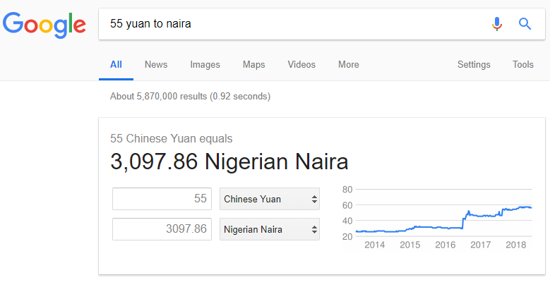The width and height of the screenshot is (550, 287).
Task: Click the Google logo
Action: (x=44, y=25)
